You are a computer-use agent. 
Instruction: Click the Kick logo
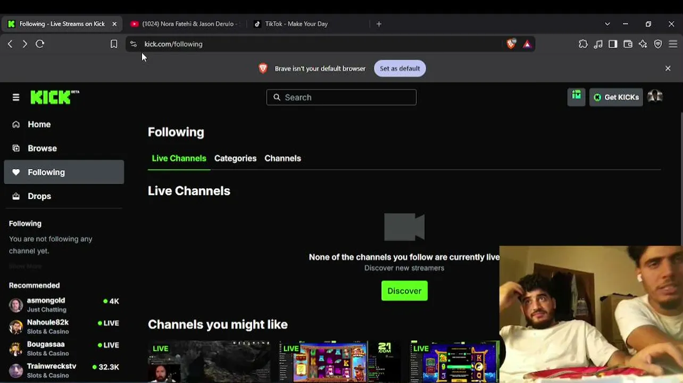[55, 97]
